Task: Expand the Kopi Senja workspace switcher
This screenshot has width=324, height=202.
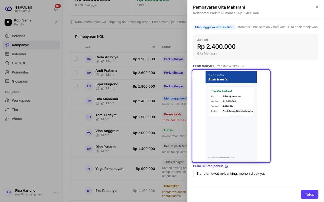Action: pyautogui.click(x=31, y=22)
